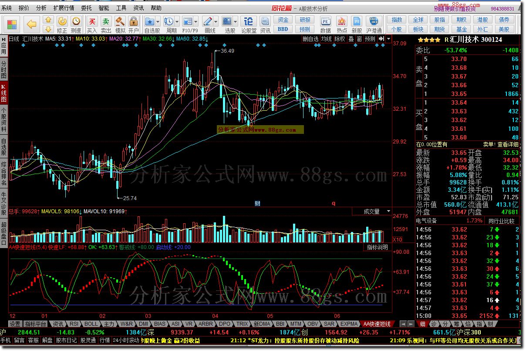Open 牛叉诊股 in left sidebar
The image size is (526, 351).
tap(3, 203)
